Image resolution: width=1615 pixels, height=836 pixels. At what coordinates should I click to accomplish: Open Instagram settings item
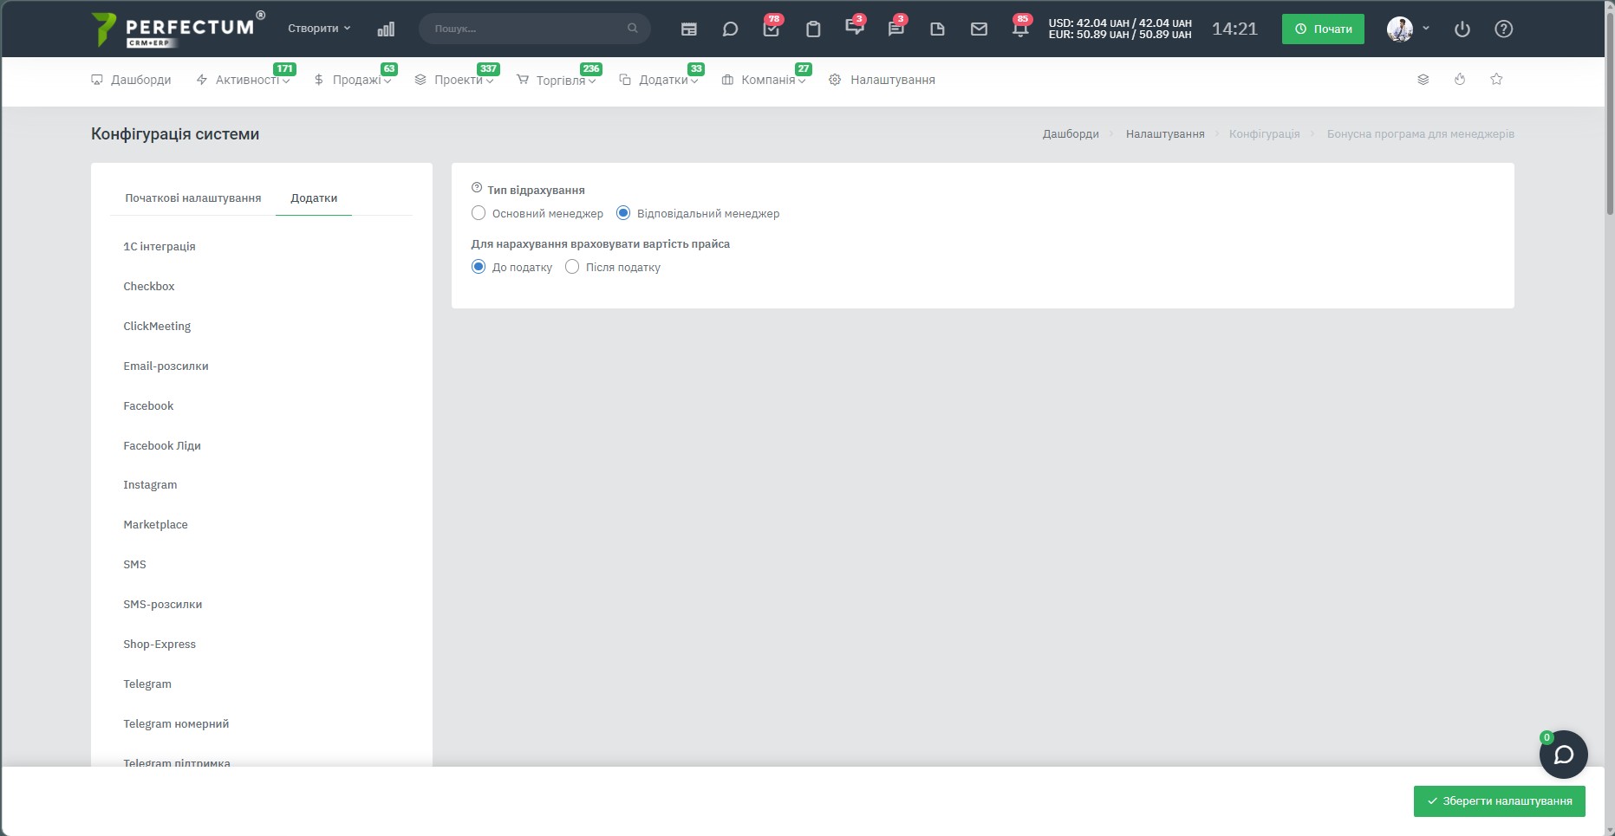tap(150, 485)
